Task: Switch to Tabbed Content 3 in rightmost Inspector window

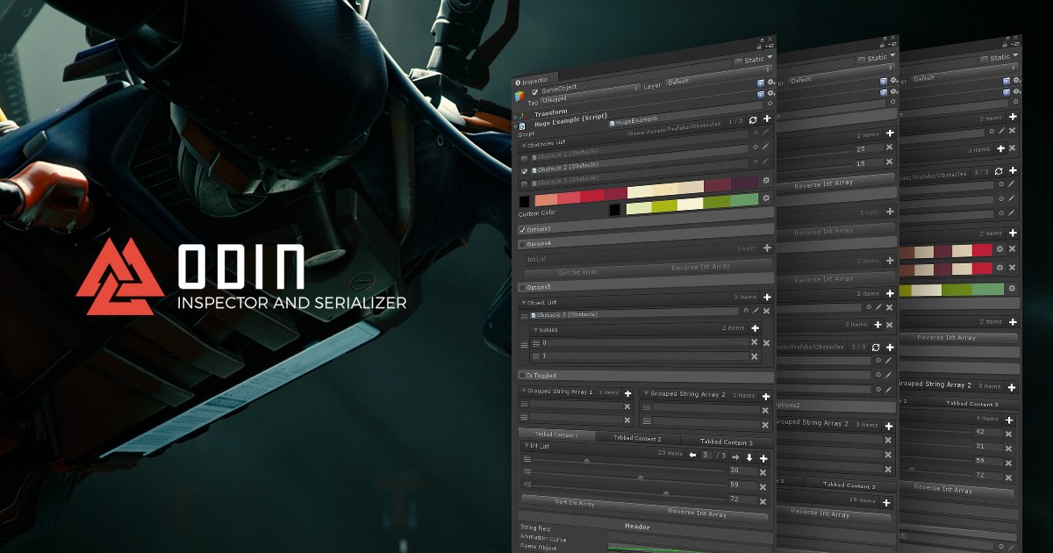Action: click(971, 405)
